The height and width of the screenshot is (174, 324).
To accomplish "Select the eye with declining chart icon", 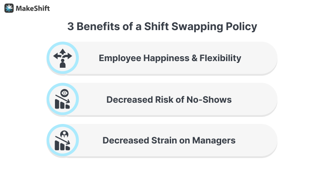I will click(x=62, y=99).
